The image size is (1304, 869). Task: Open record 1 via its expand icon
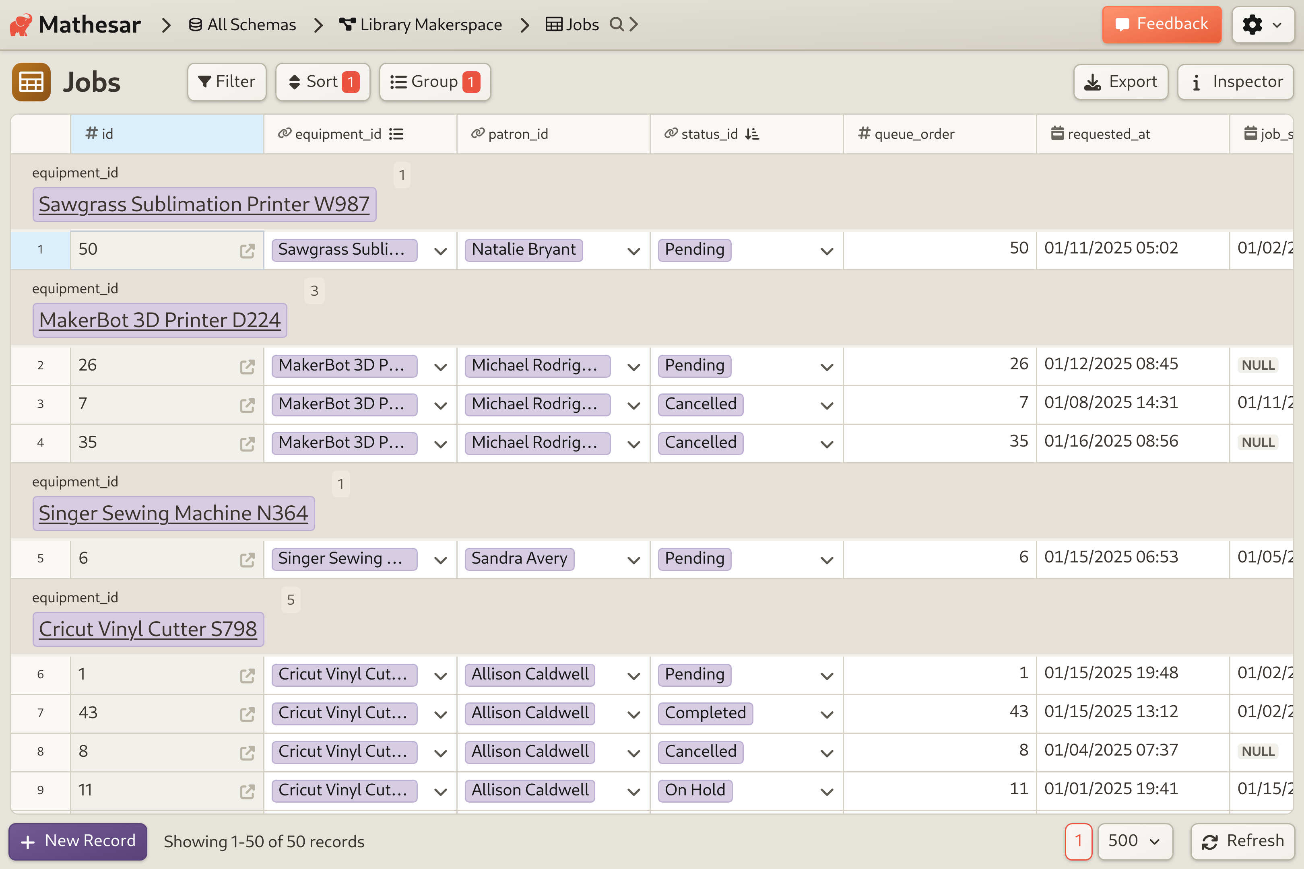[x=247, y=675]
